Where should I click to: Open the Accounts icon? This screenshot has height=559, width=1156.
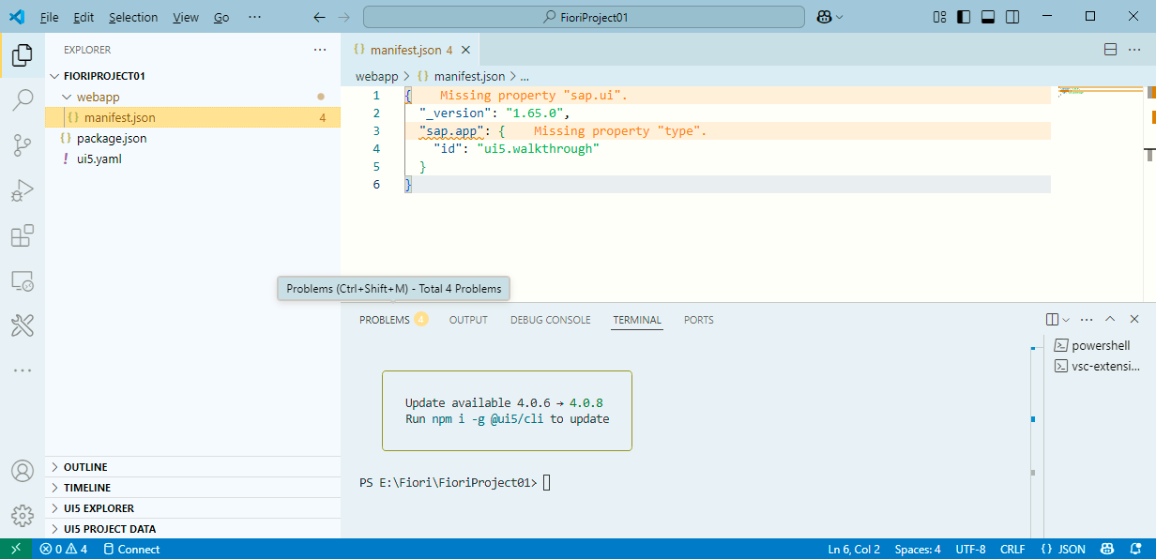[x=23, y=471]
